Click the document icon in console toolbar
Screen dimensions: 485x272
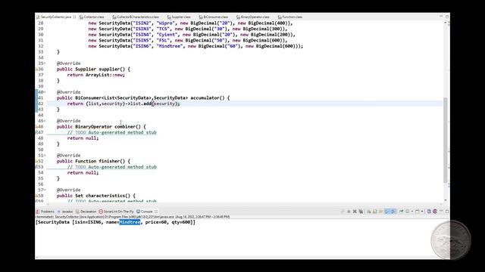[x=429, y=212]
